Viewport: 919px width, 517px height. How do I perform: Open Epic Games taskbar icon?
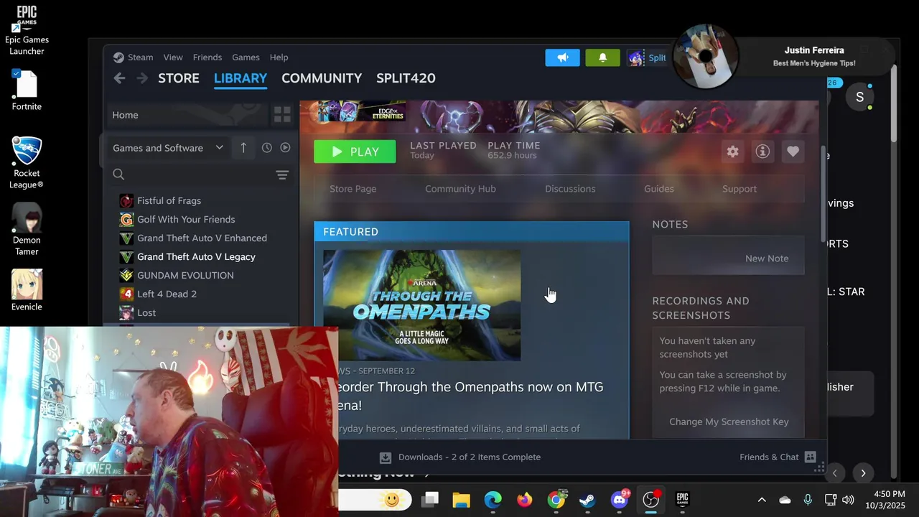click(683, 500)
